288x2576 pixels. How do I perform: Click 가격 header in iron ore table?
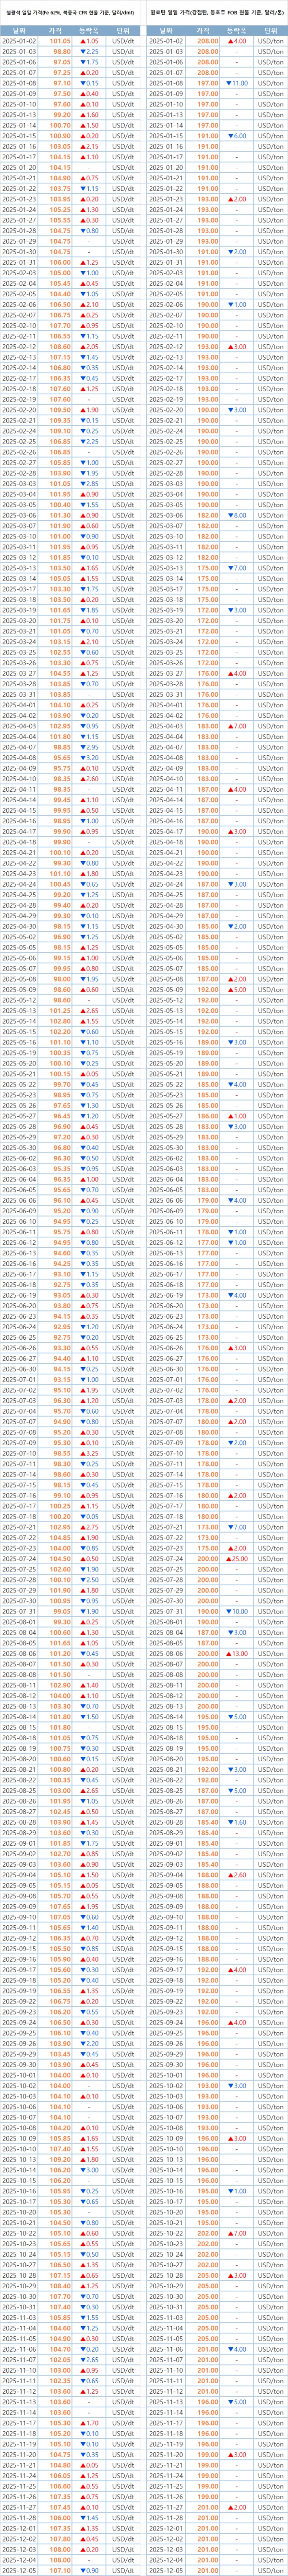click(61, 31)
